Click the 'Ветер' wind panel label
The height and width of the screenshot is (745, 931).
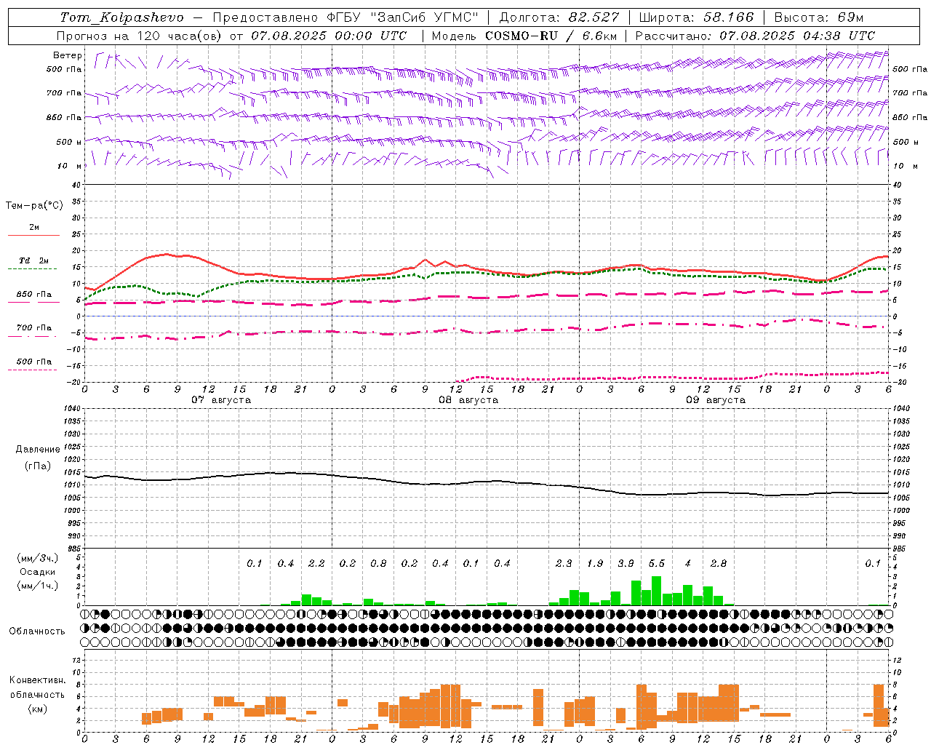coord(68,55)
